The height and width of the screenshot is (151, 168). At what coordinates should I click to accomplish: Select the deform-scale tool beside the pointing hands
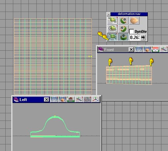(x=112, y=37)
